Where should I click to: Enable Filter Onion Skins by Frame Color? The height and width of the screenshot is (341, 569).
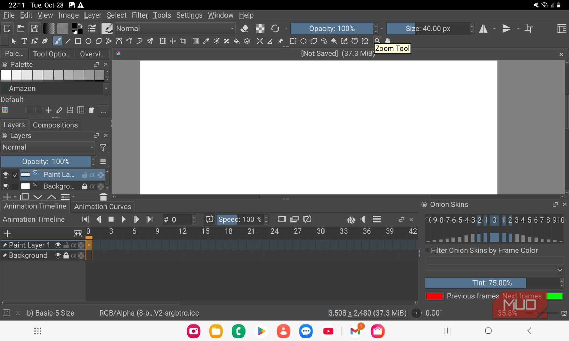(x=427, y=251)
